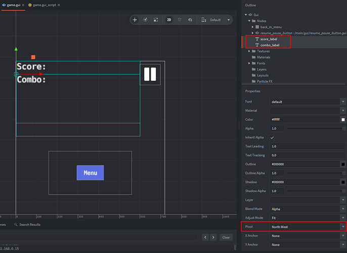Viewport: 347px width, 253px height.
Task: Select the Move tool in the viewport toolbar
Action: tap(135, 20)
